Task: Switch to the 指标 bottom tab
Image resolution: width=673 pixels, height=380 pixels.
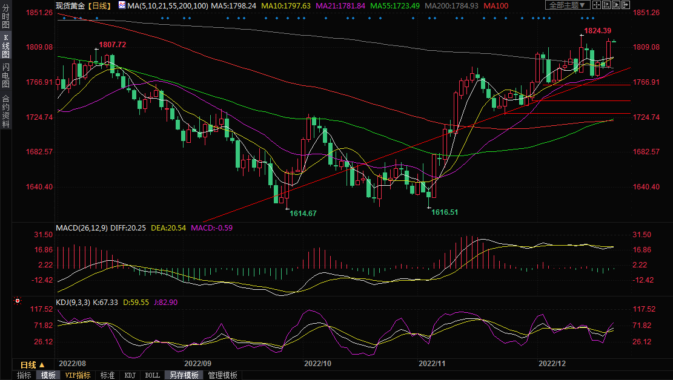Action: pos(24,375)
